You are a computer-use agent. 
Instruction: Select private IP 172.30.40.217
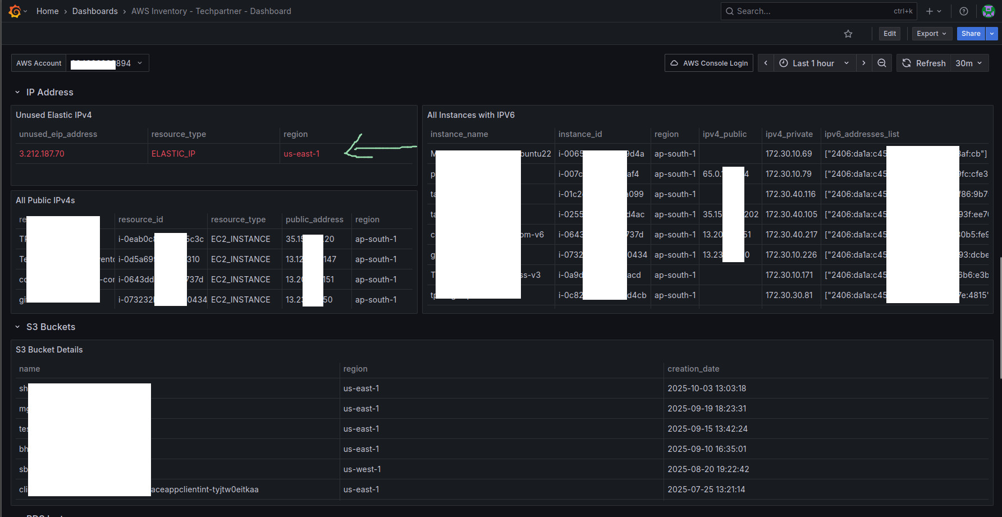(791, 235)
